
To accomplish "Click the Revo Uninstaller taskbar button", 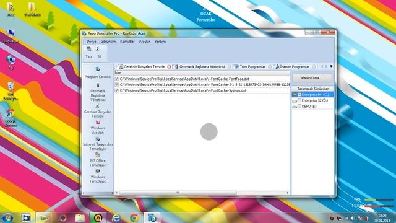I will pos(152,217).
